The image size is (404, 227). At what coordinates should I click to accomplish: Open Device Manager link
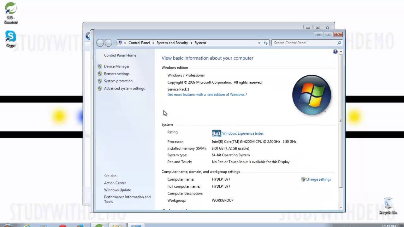tap(117, 67)
